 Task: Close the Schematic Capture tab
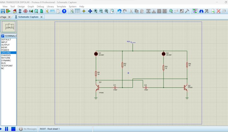[x=41, y=17]
